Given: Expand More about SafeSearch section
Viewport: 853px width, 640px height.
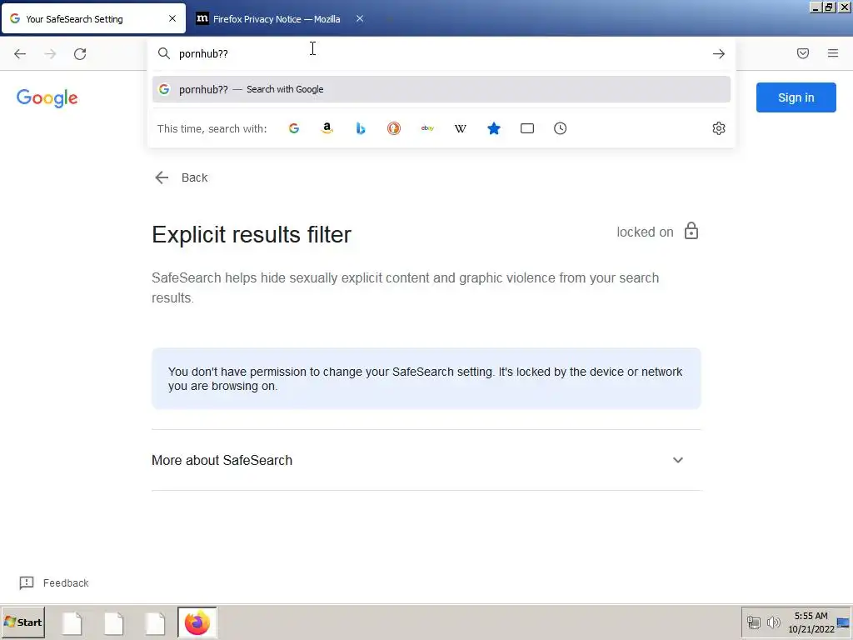Looking at the screenshot, I should coord(426,460).
